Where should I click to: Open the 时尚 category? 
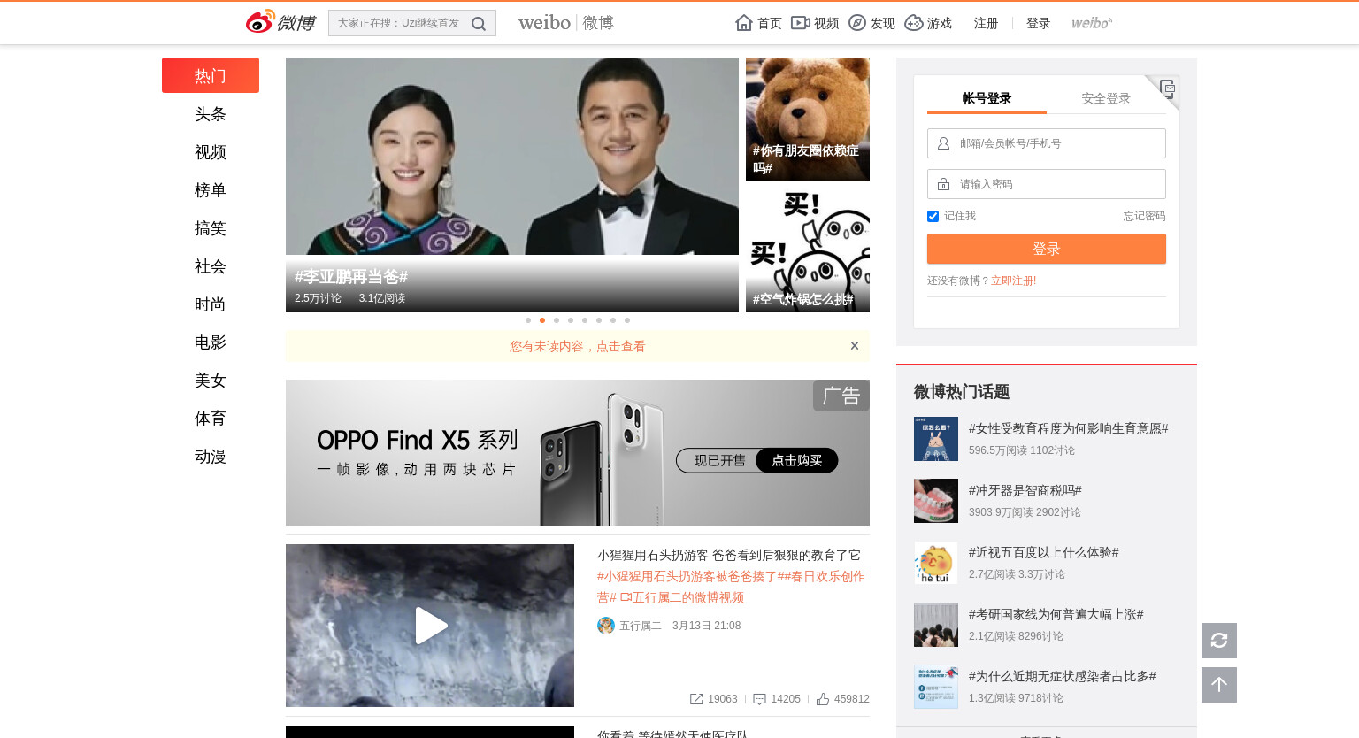(x=211, y=304)
